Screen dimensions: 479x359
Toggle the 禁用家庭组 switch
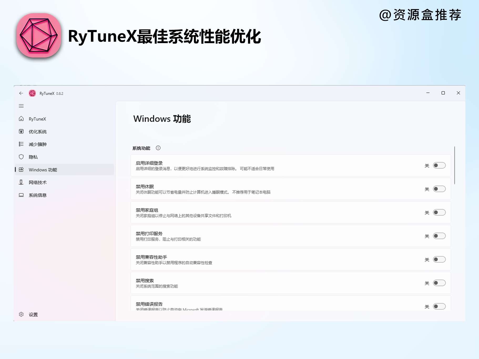pos(439,212)
